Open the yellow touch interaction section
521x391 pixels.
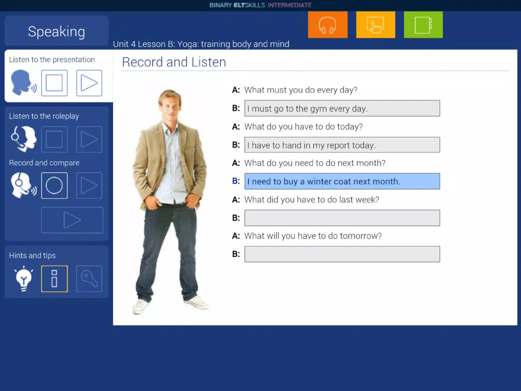pyautogui.click(x=376, y=25)
